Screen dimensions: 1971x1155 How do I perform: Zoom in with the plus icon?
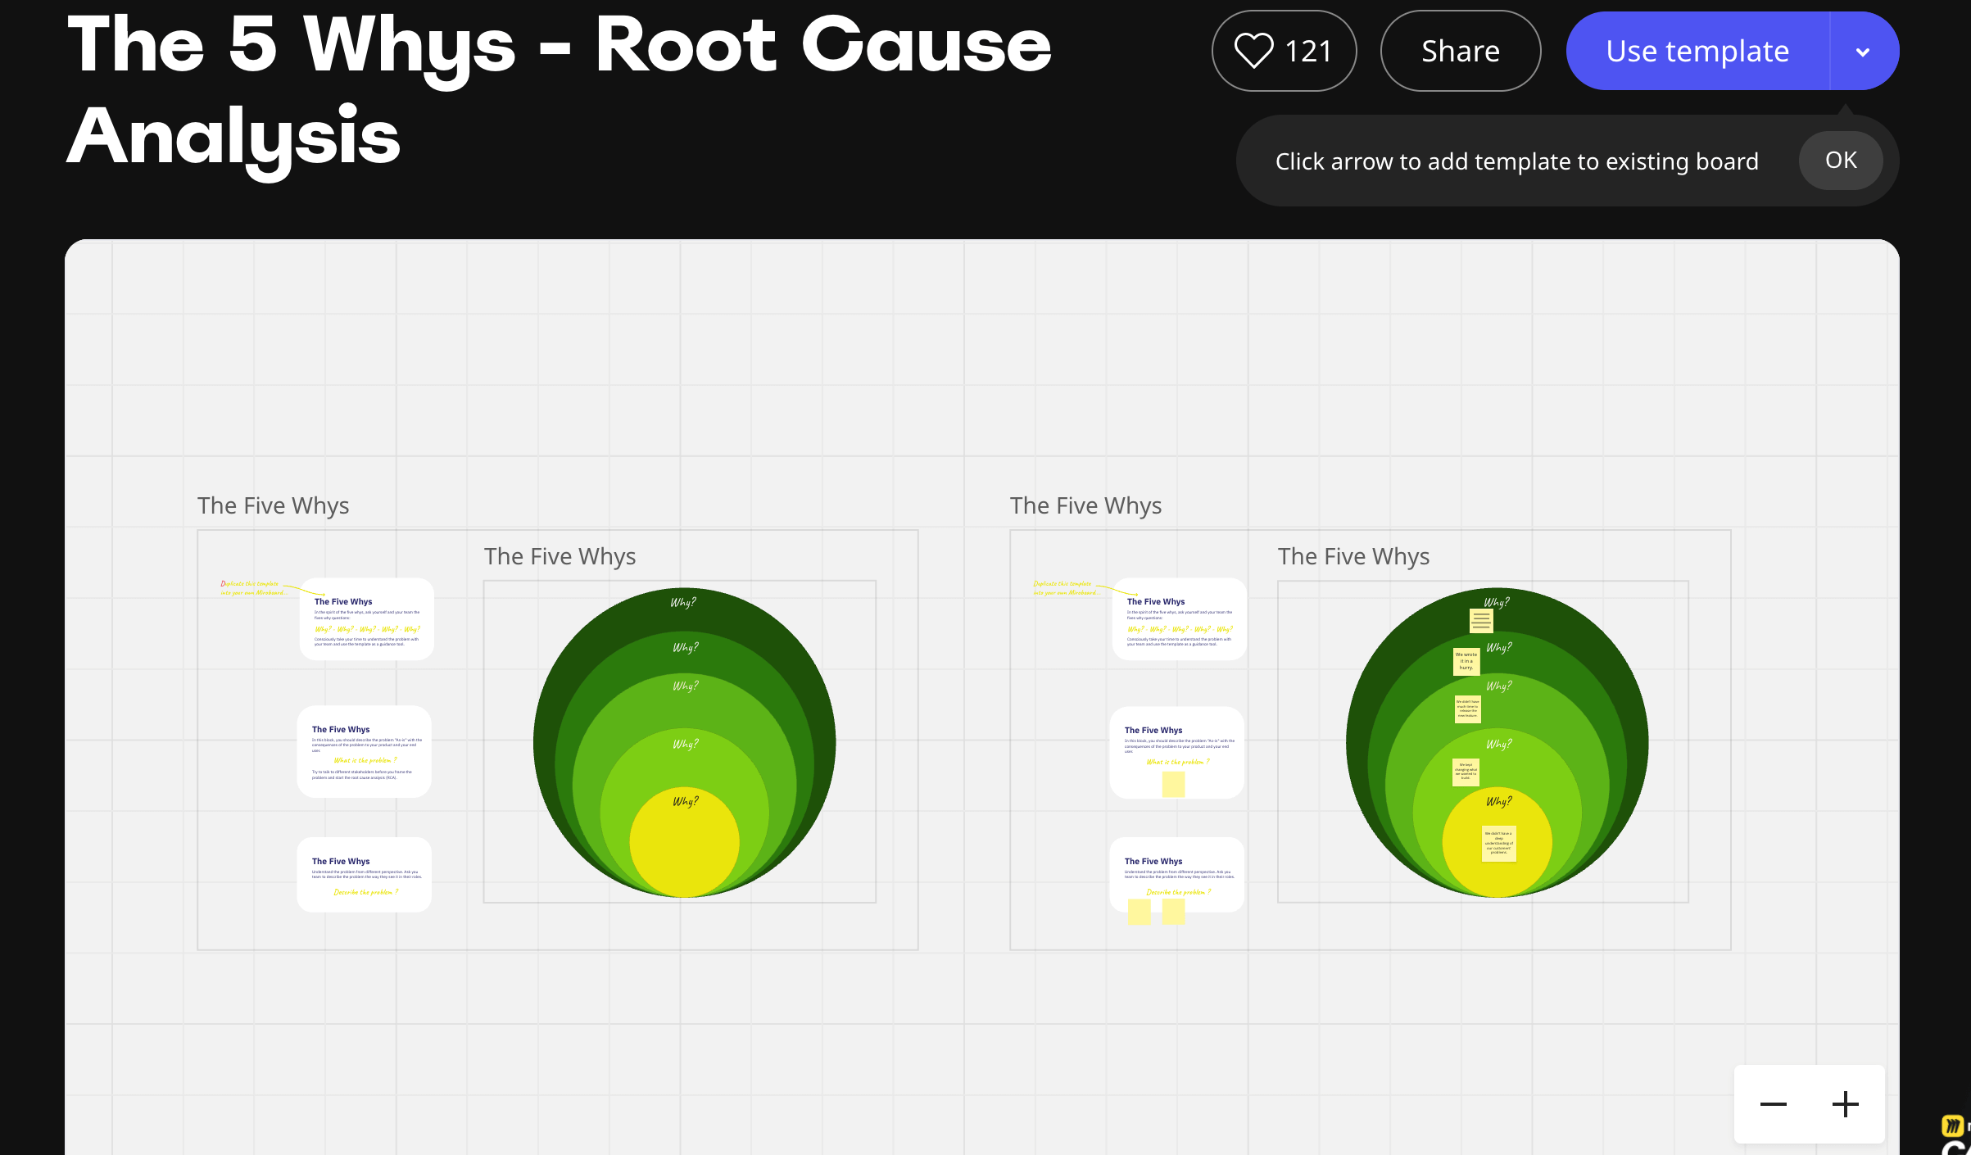click(x=1845, y=1104)
